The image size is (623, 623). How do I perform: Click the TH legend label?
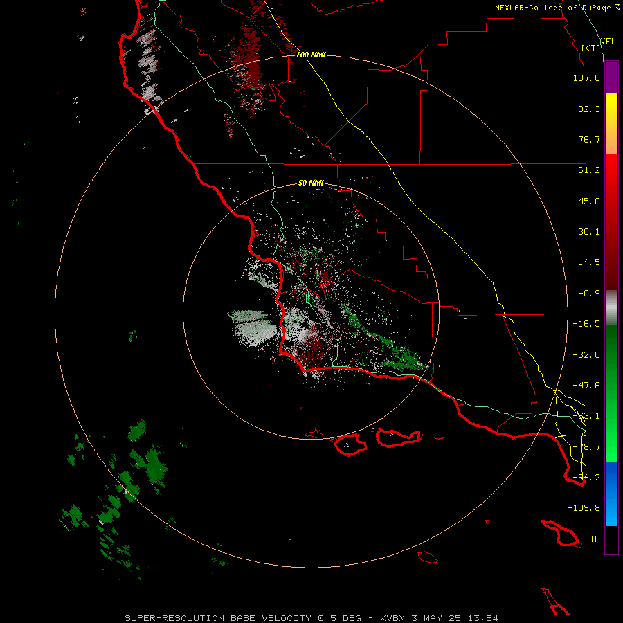[x=595, y=539]
